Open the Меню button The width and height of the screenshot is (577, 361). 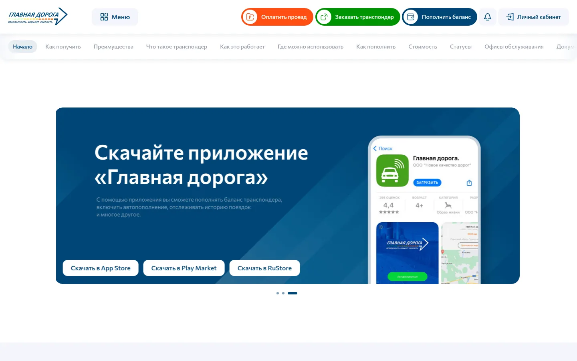pyautogui.click(x=115, y=17)
